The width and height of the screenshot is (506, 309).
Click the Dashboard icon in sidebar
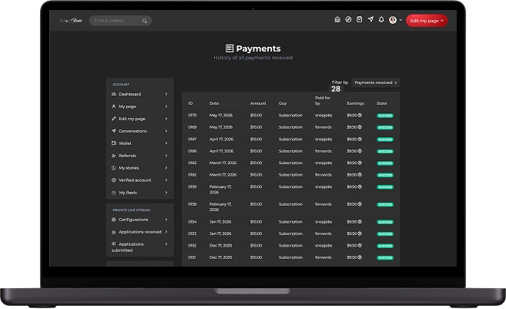(x=113, y=94)
